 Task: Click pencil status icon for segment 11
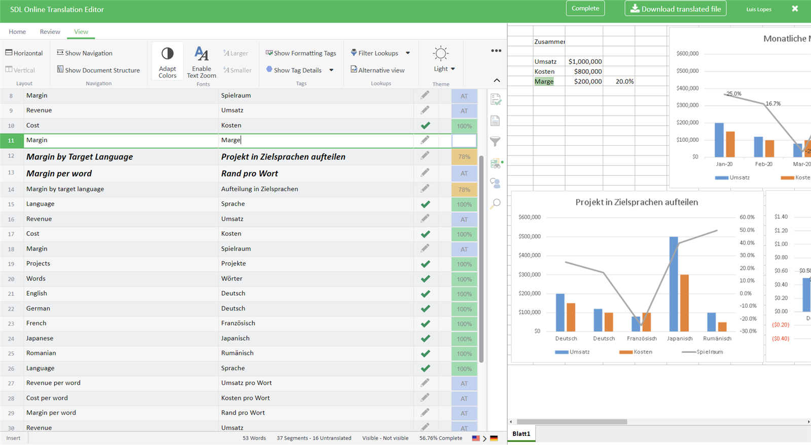pos(425,140)
